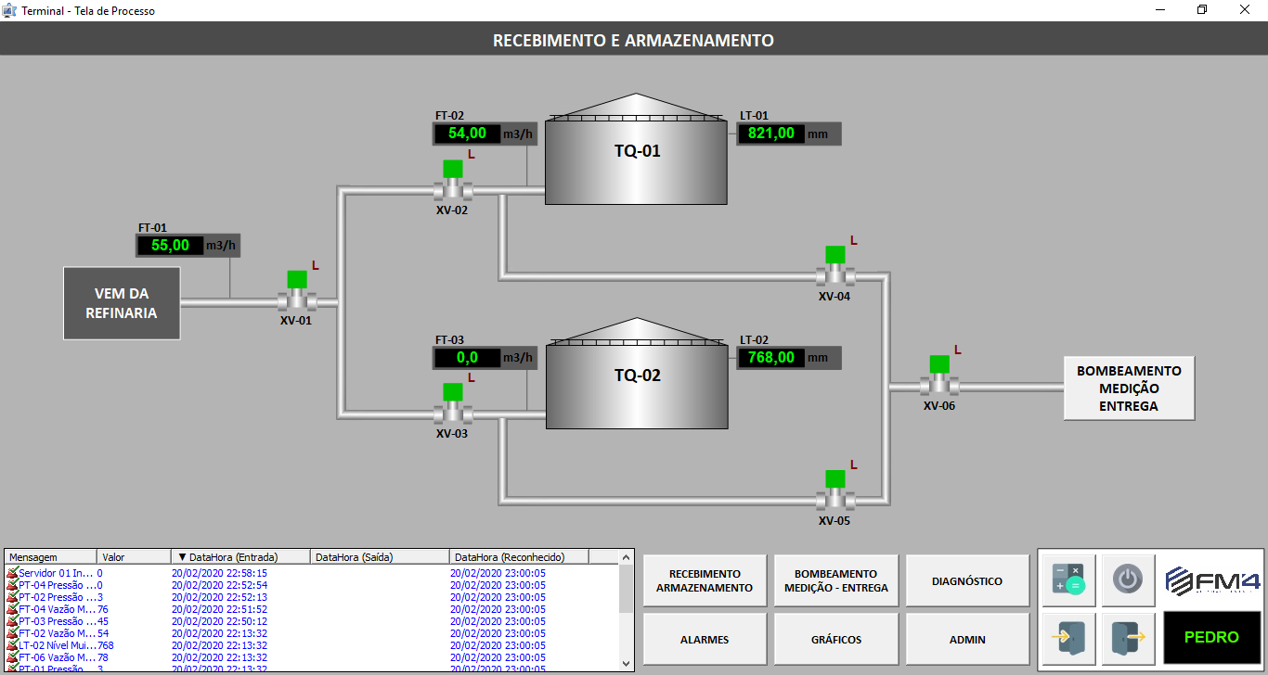1268x675 pixels.
Task: Click the FT-01 tag label
Action: click(x=152, y=228)
